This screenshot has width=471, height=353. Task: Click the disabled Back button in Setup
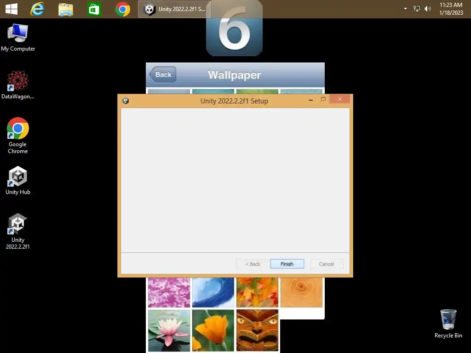pos(253,264)
